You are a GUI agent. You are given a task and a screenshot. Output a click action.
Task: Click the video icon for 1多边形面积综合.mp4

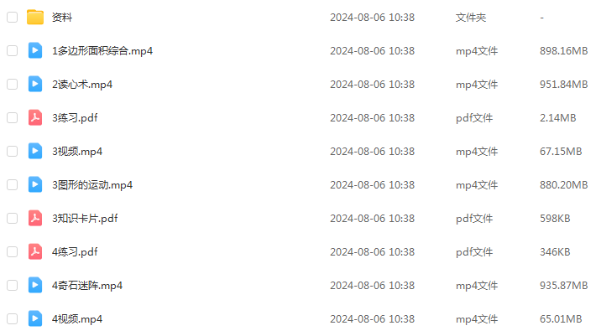35,50
